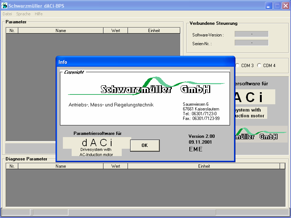Click the 67661 Kaiserslautern address line
The image size is (291, 218).
[201, 109]
